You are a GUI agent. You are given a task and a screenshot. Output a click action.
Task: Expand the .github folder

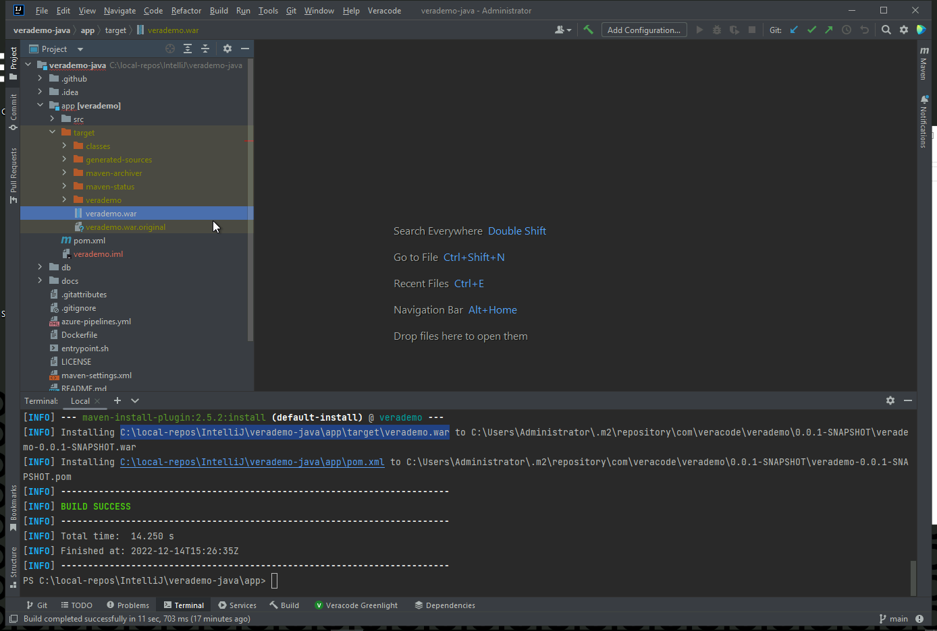tap(40, 78)
